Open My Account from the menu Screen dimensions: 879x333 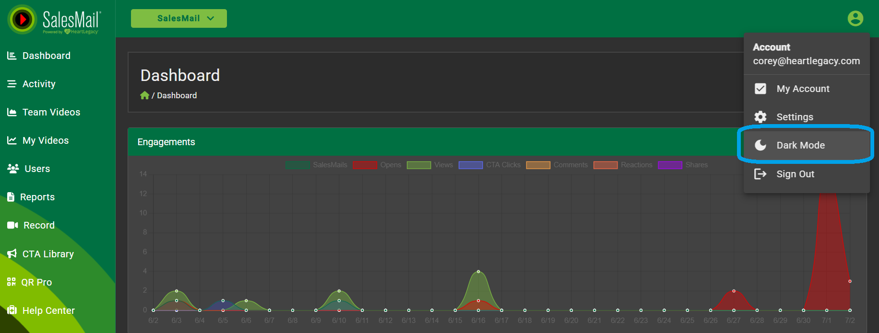(802, 89)
